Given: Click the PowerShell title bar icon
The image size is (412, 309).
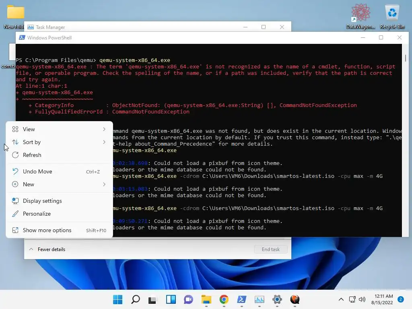Looking at the screenshot, I should pos(22,37).
